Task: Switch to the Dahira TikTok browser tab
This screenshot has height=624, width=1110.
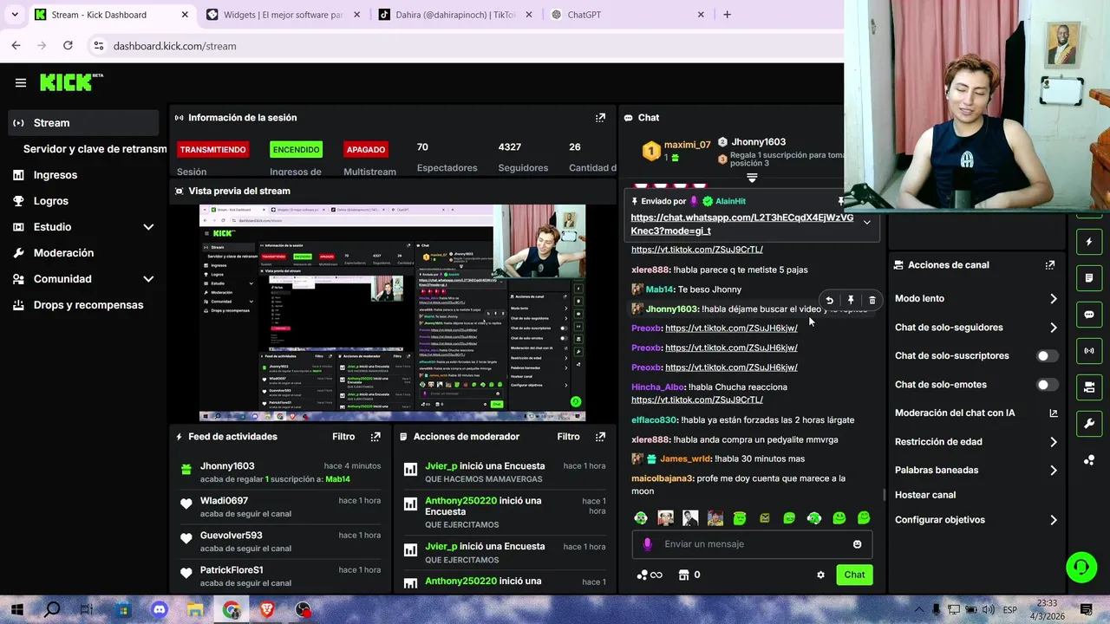Action: 454,15
